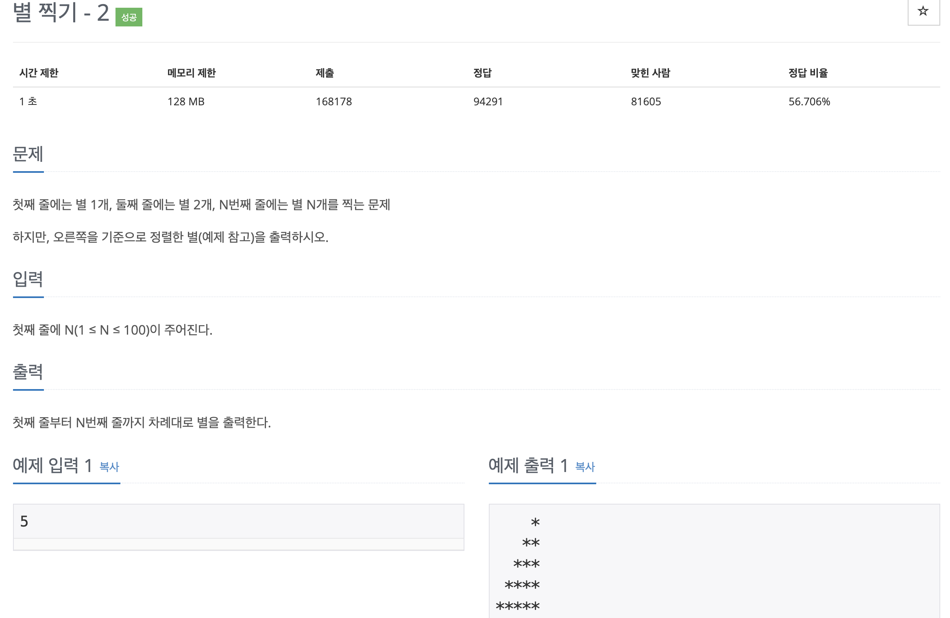Click the 정답 비율 column header

tap(808, 73)
